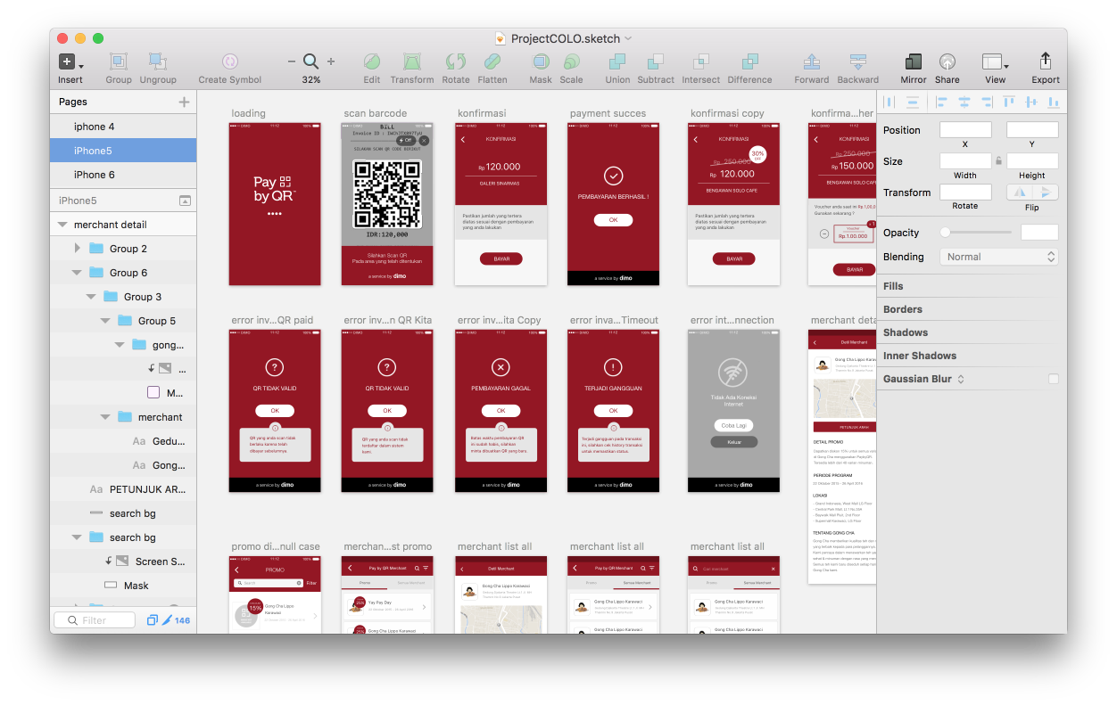Flip the layer horizontally
1117x705 pixels.
point(1019,193)
